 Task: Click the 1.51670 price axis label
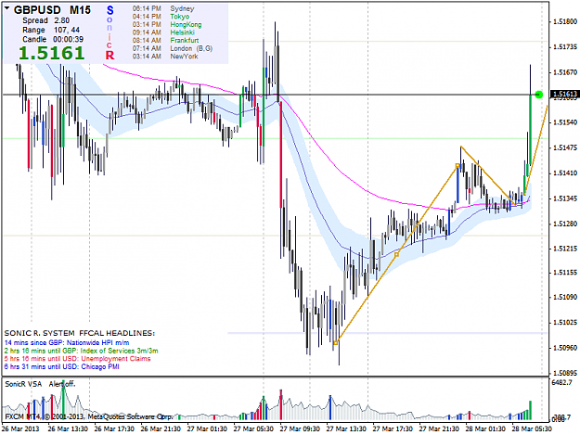(x=565, y=72)
